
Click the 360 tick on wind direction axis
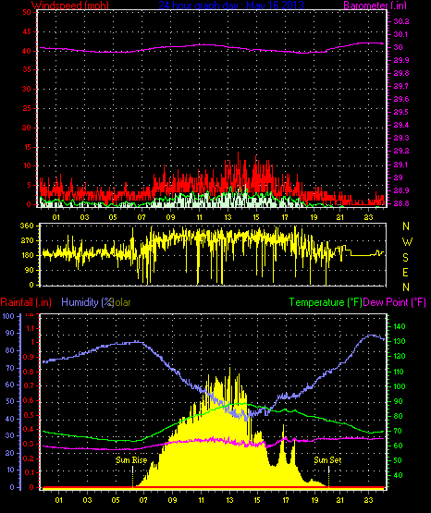[x=27, y=226]
